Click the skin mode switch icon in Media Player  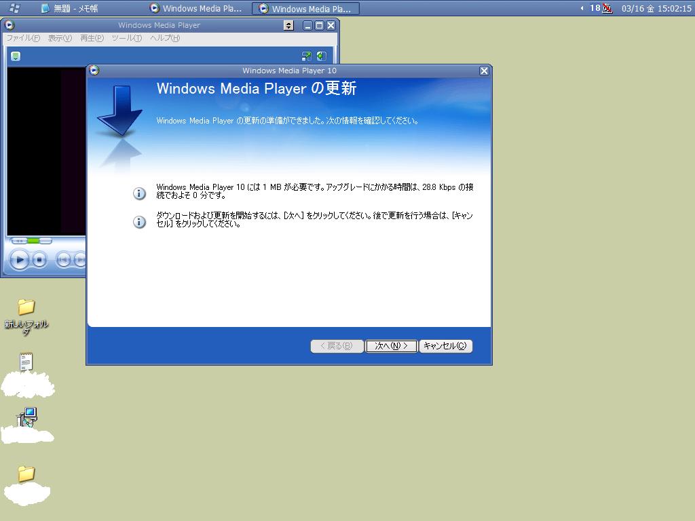point(306,56)
